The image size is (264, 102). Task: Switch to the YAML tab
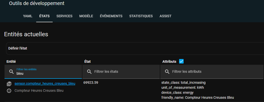click(28, 16)
